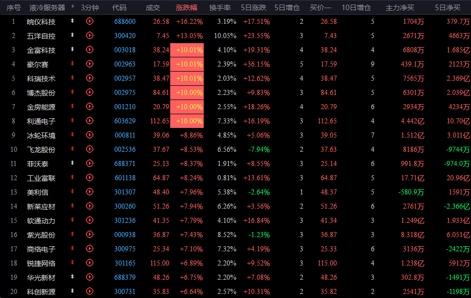This screenshot has width=471, height=298.
Task: Open stock code 003018
Action: click(125, 50)
